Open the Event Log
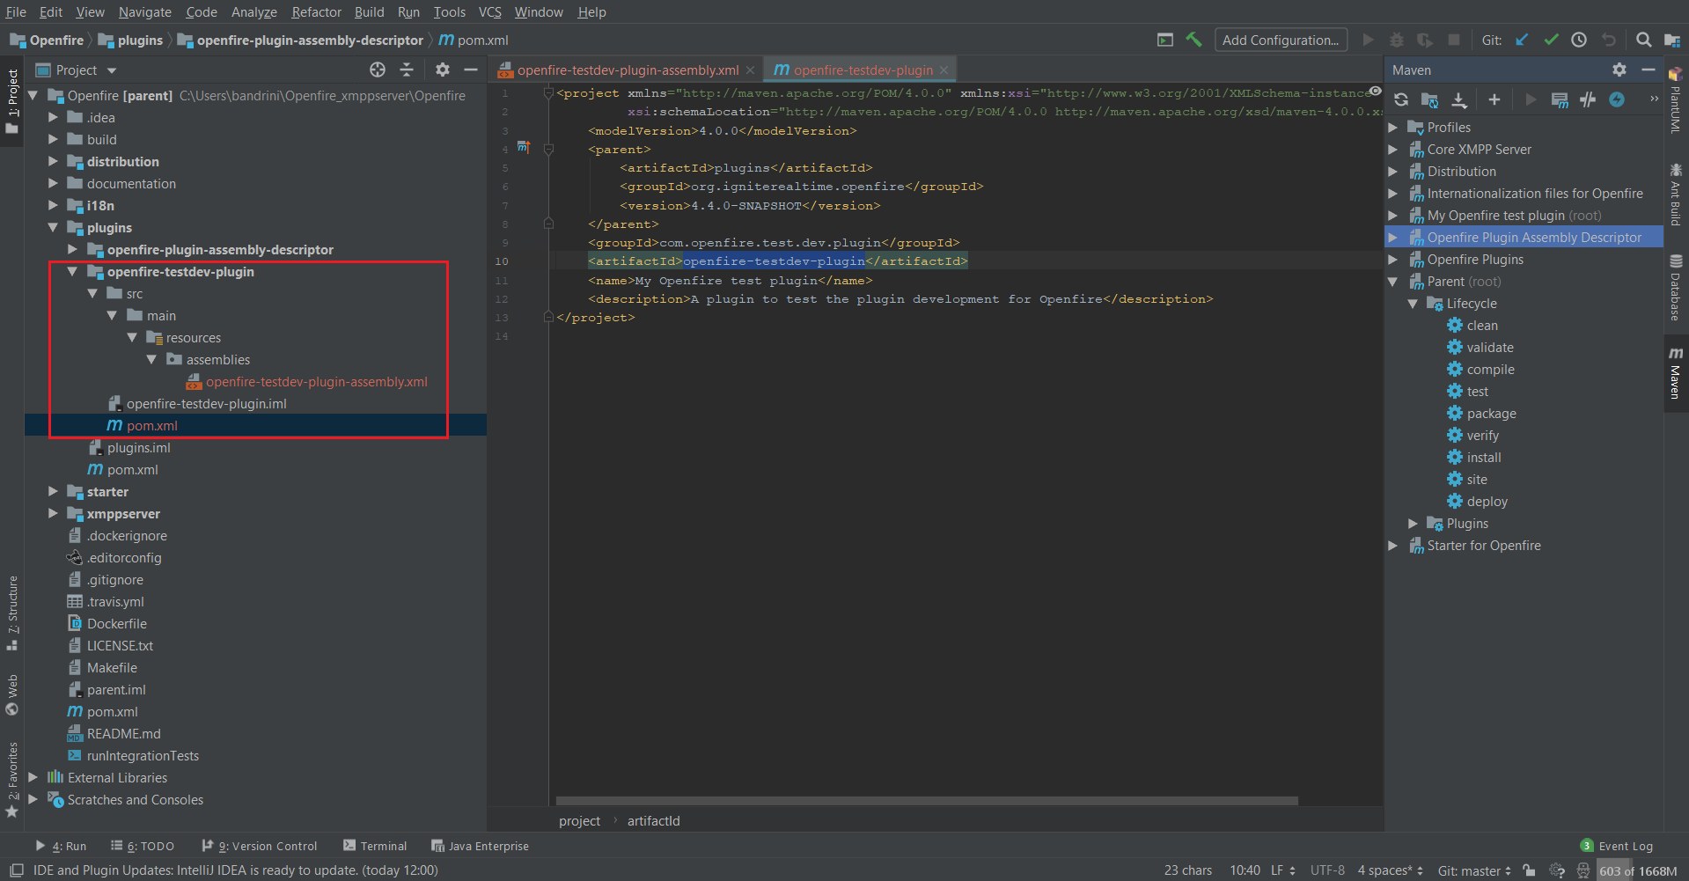 coord(1617,846)
